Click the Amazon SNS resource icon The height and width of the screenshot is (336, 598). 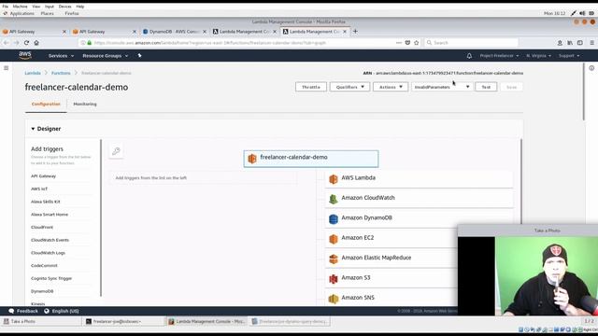click(x=334, y=299)
